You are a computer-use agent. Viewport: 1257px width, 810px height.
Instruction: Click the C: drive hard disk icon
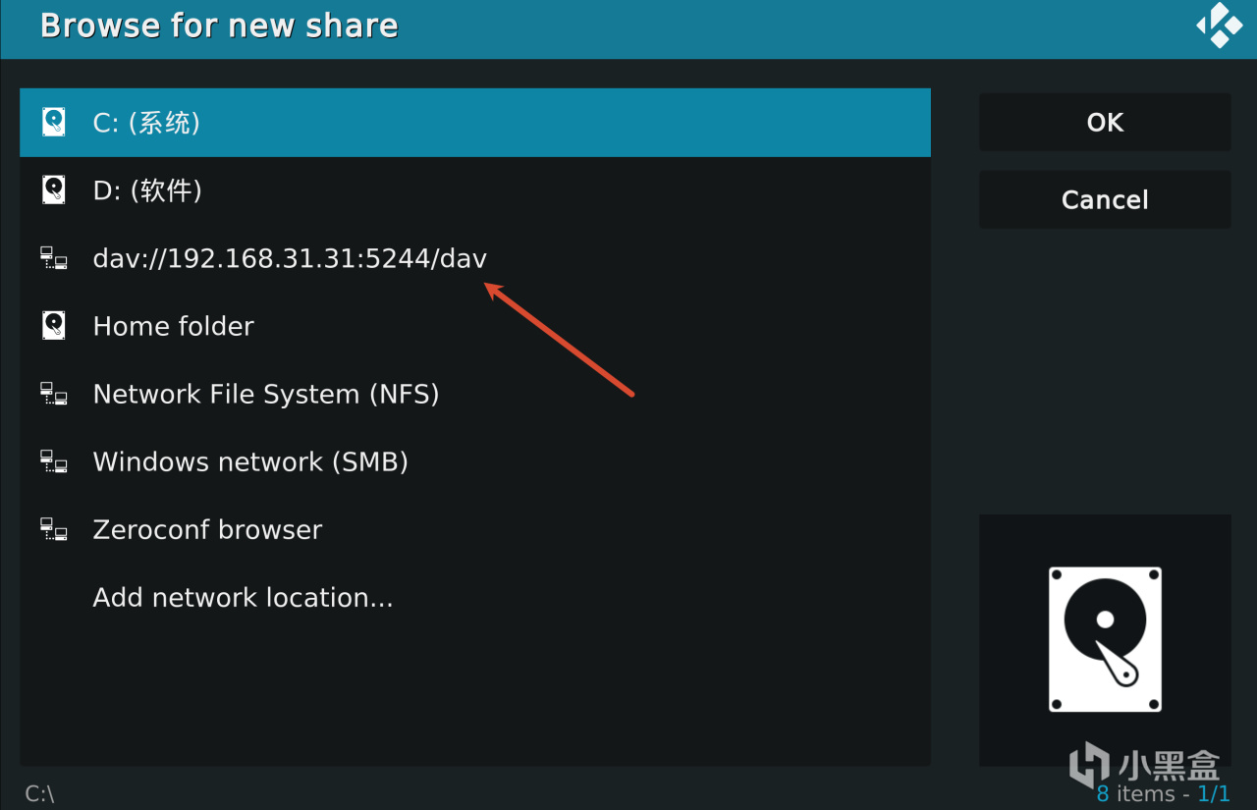(x=54, y=123)
